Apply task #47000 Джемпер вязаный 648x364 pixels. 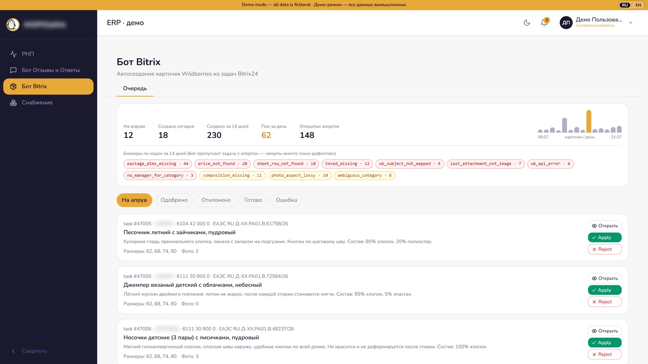click(x=605, y=290)
